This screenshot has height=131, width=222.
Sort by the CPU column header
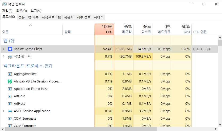coord(104,29)
